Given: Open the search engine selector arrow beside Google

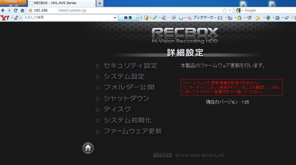Looking at the screenshot, I should (x=242, y=10).
